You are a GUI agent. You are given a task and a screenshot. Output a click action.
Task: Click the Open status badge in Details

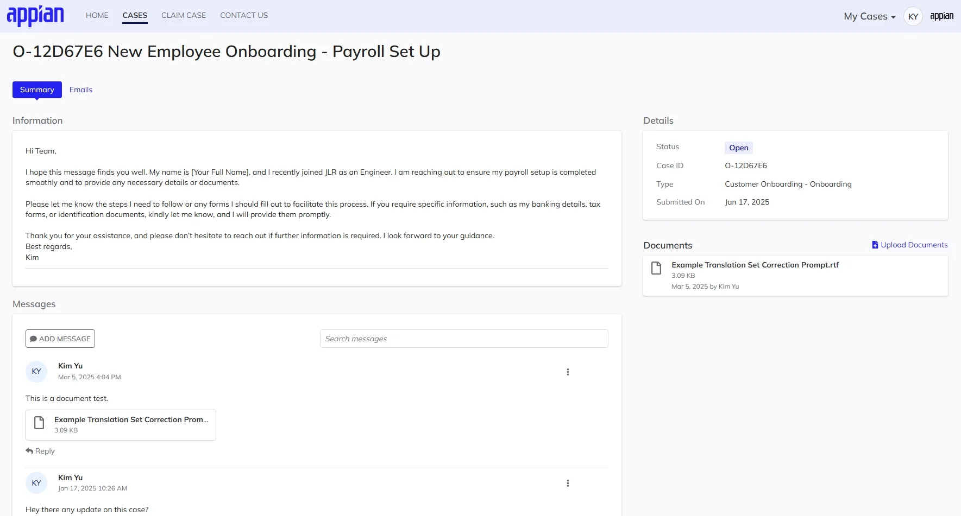tap(738, 147)
